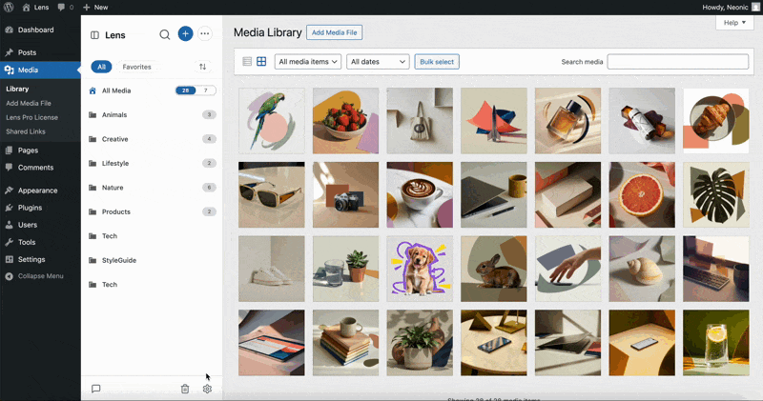Click the trash bin icon in Lens

(x=185, y=389)
